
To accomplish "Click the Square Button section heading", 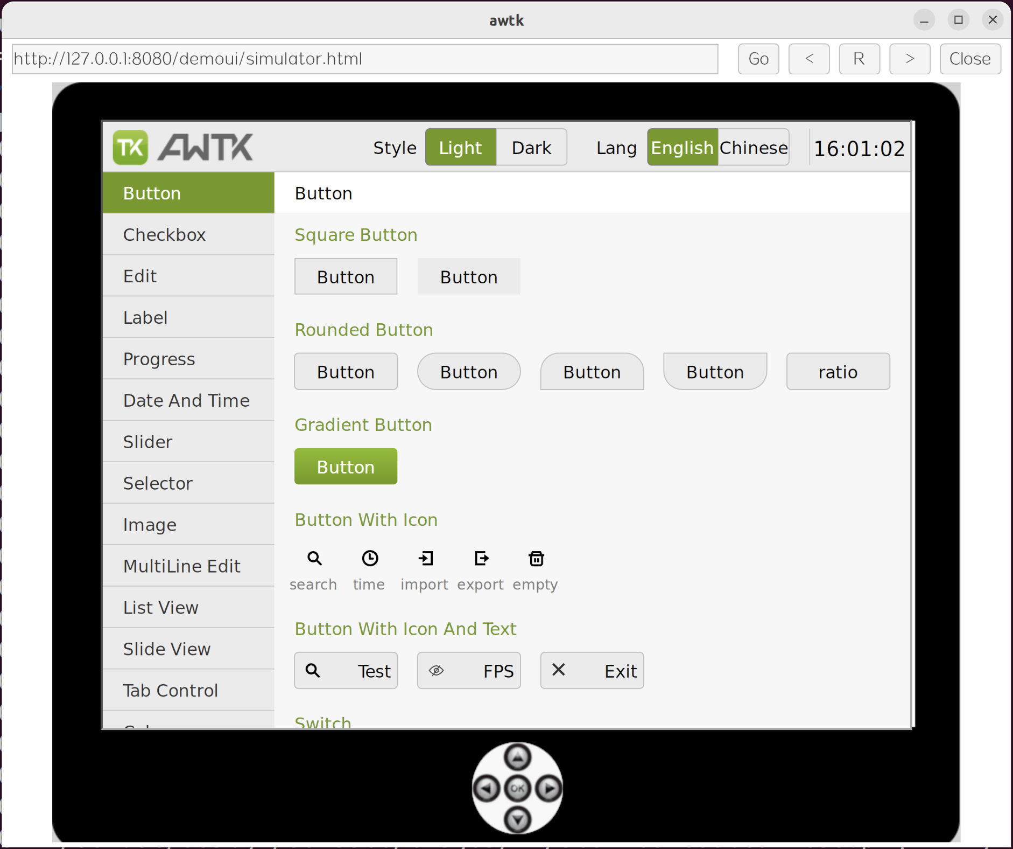I will point(356,235).
